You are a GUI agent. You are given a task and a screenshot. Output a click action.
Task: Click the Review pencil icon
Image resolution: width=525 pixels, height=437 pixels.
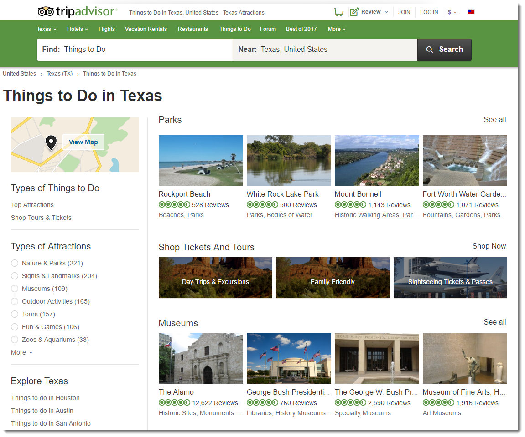354,12
